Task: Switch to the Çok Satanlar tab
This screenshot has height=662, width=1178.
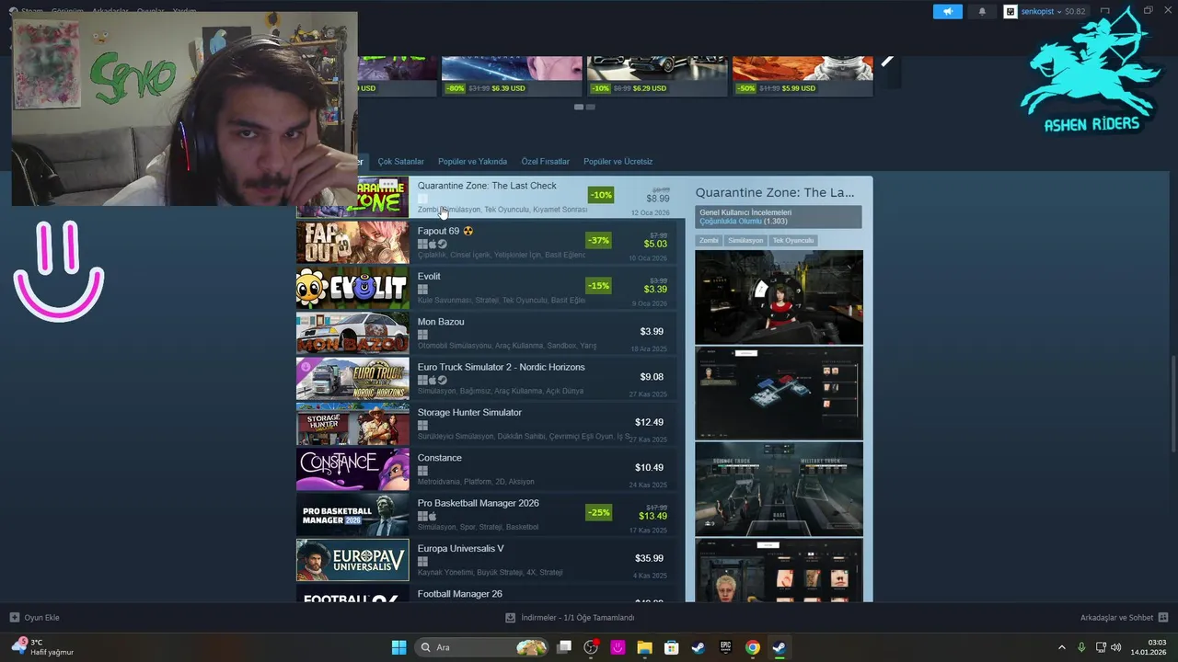Action: (400, 162)
